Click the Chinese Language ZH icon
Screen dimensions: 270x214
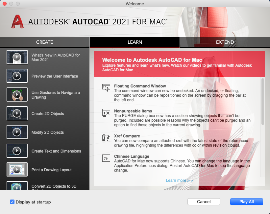tap(106, 158)
